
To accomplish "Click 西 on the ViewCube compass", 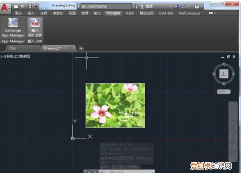I will [x=214, y=74].
